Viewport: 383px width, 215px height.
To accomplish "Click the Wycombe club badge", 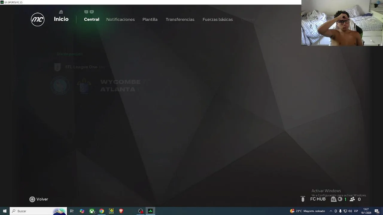I will [x=60, y=86].
